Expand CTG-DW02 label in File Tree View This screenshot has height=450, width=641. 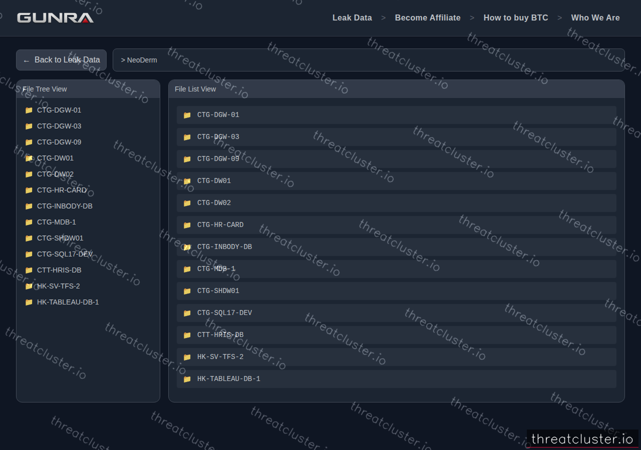tap(55, 174)
